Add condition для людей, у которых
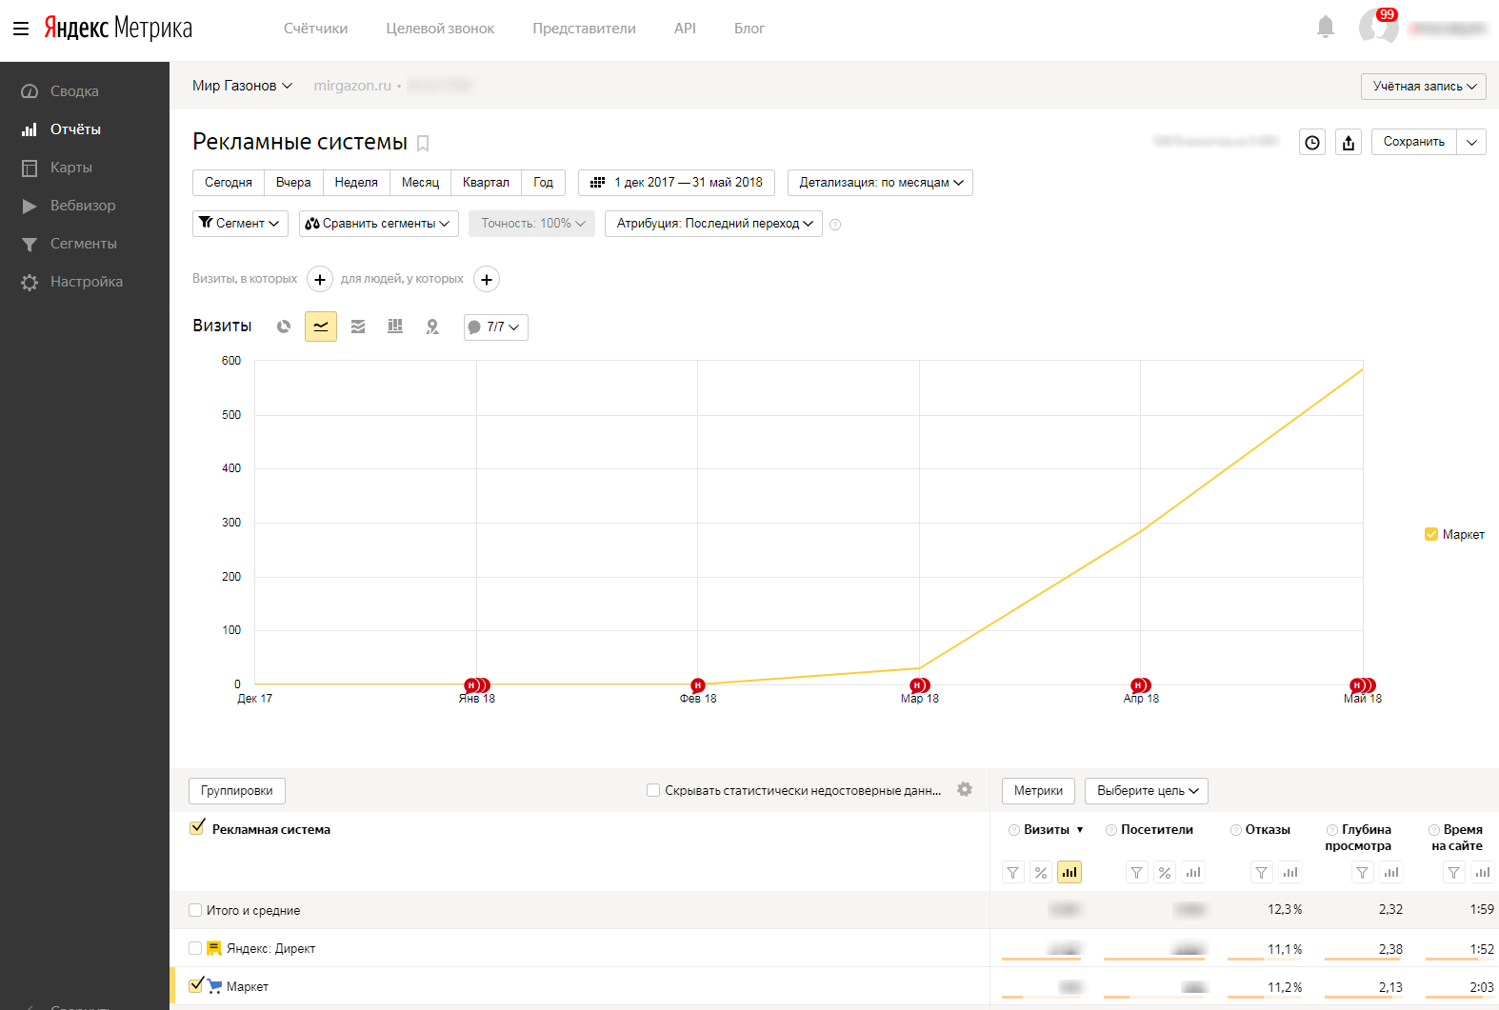This screenshot has height=1010, width=1499. pyautogui.click(x=487, y=279)
